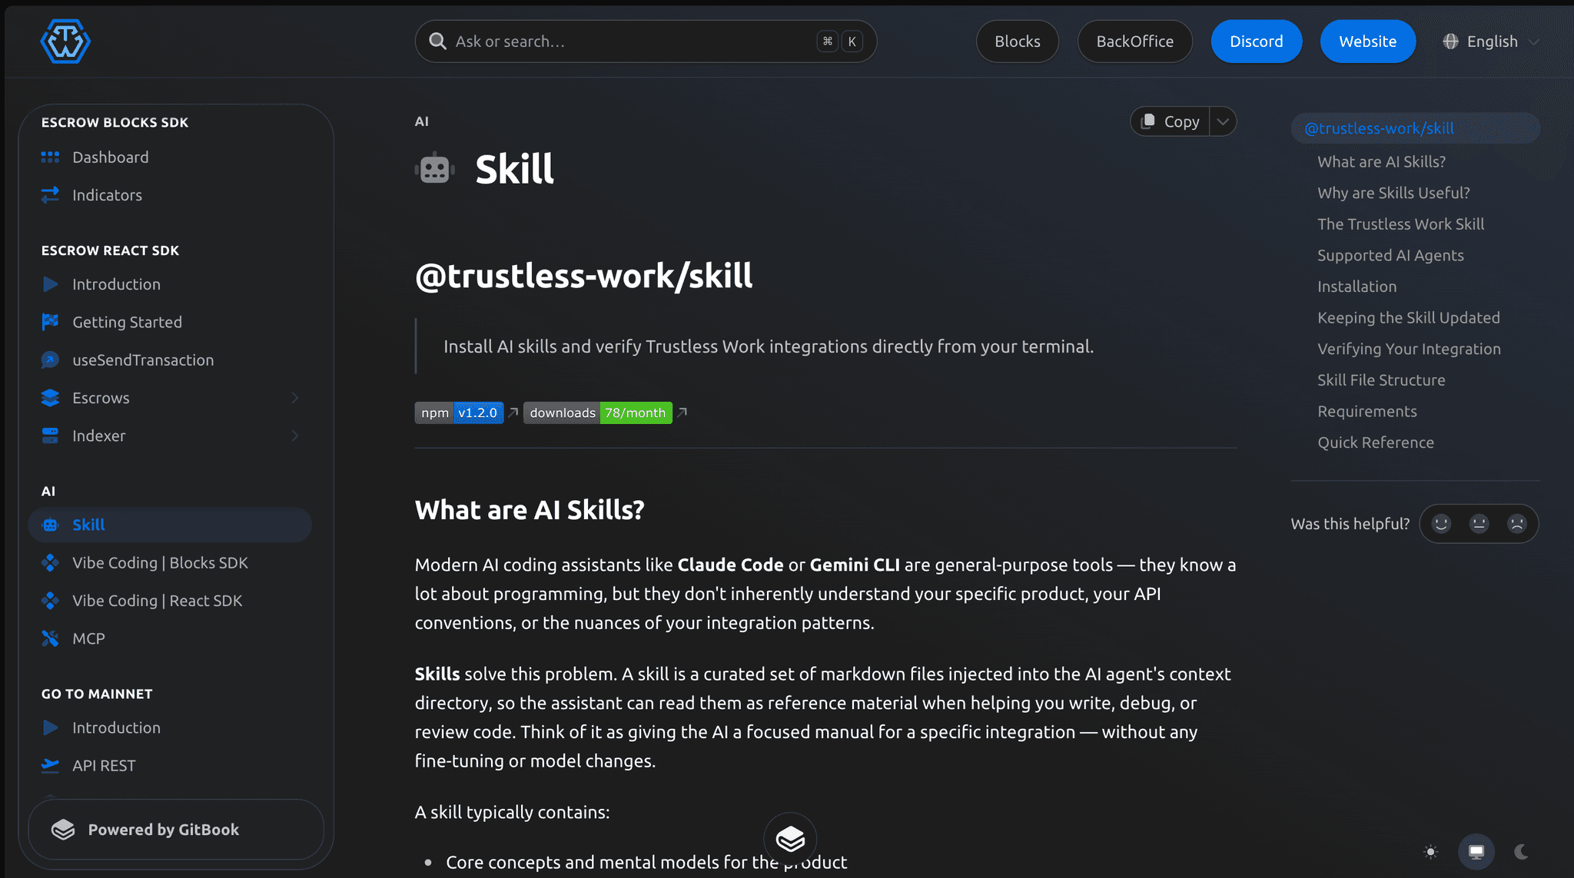
Task: Open the MCP page
Action: [170, 638]
